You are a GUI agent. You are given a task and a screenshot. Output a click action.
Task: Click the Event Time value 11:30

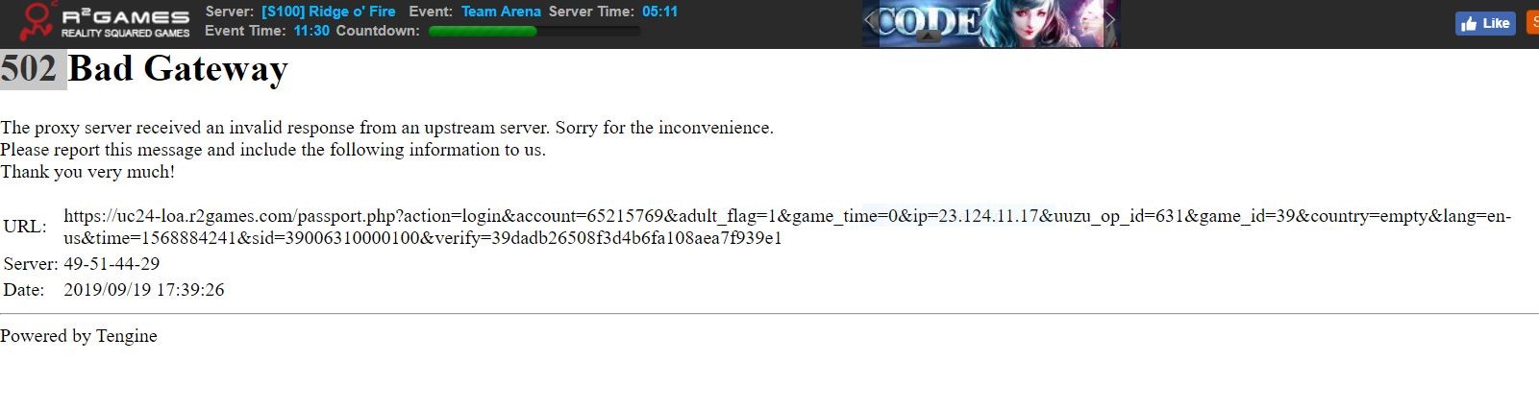(311, 31)
